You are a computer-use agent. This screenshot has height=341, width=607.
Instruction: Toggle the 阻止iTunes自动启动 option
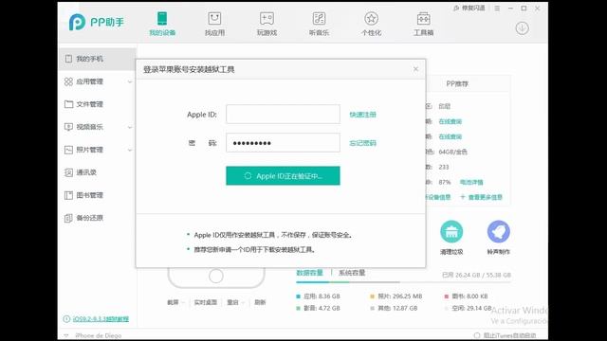[x=506, y=335]
